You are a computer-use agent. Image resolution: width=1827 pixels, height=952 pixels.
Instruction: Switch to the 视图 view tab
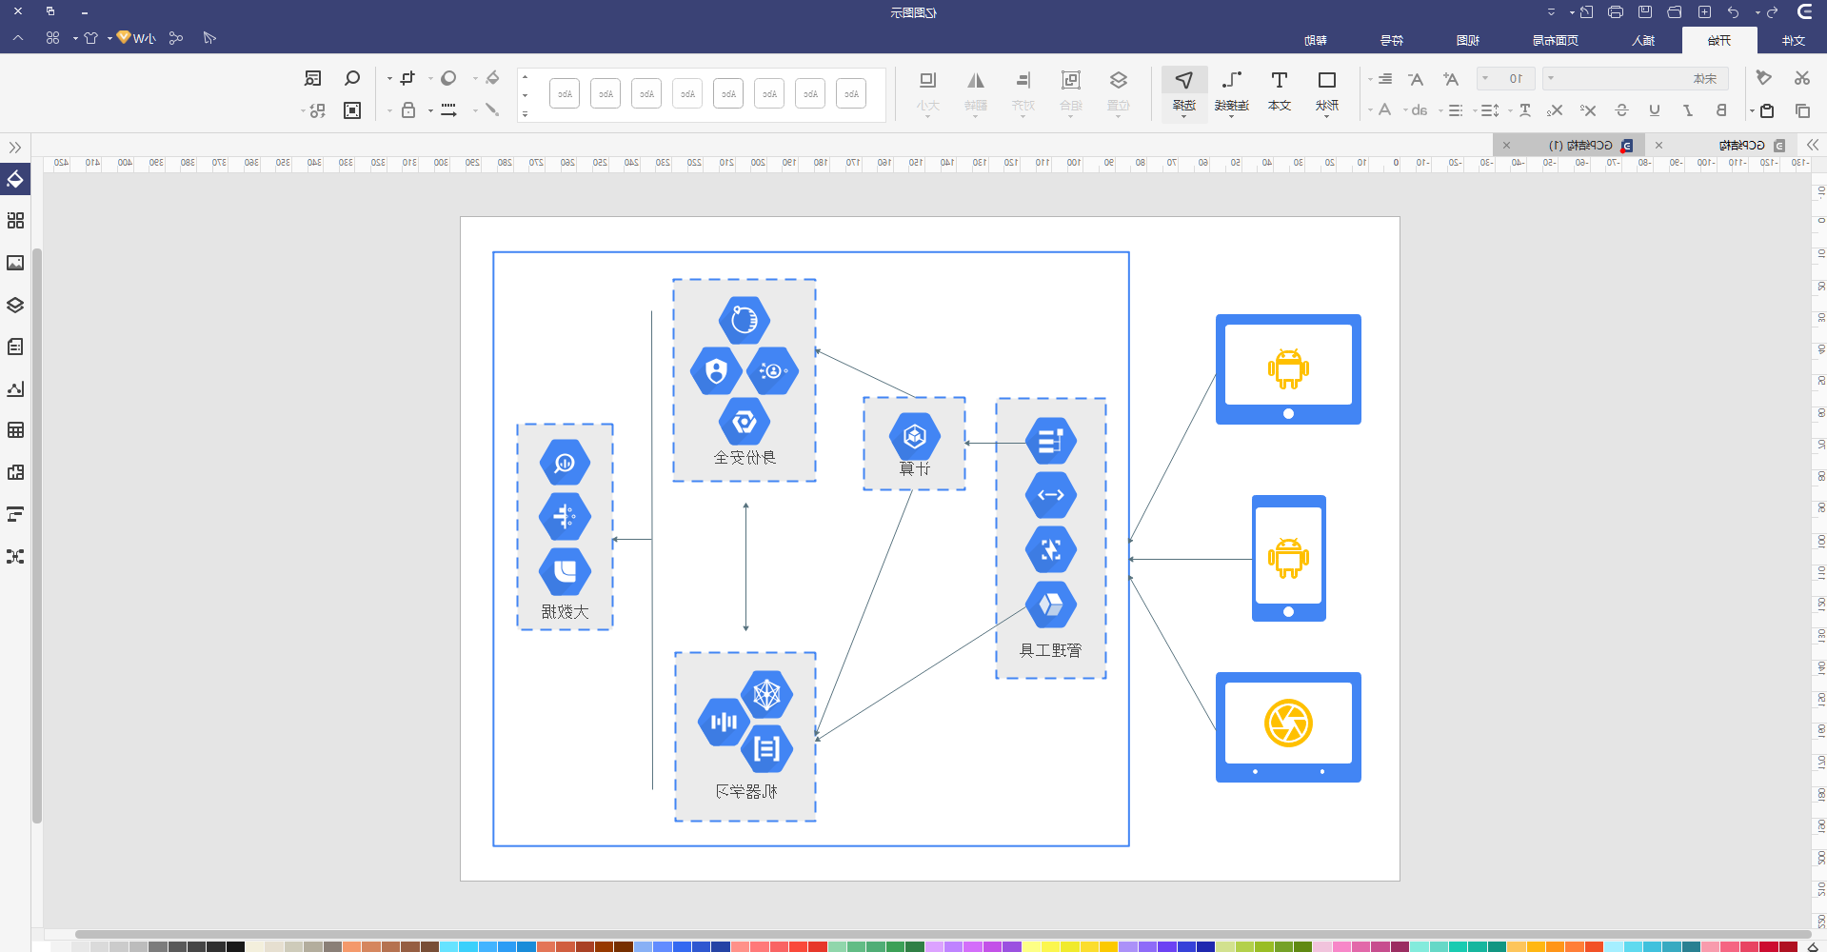(x=1468, y=40)
